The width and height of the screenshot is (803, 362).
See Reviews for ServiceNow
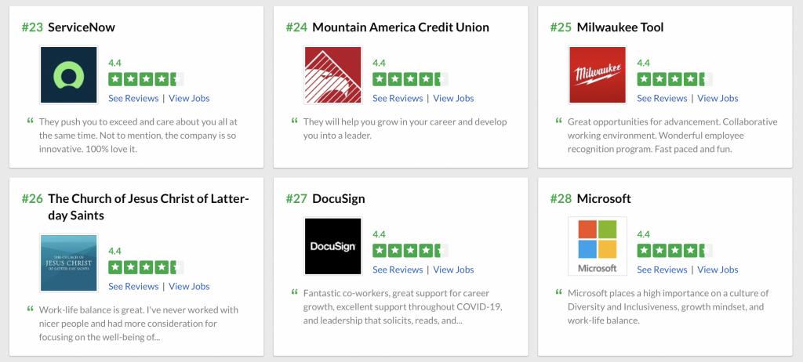[x=133, y=98]
